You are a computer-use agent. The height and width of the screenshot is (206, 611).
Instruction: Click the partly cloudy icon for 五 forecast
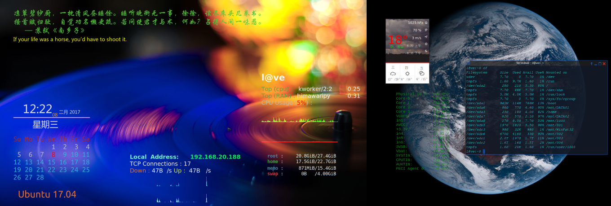tap(422, 73)
